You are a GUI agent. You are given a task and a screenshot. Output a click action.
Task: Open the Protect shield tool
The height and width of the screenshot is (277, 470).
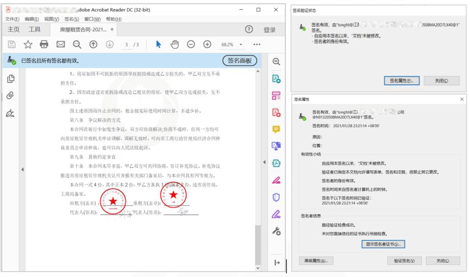click(277, 197)
